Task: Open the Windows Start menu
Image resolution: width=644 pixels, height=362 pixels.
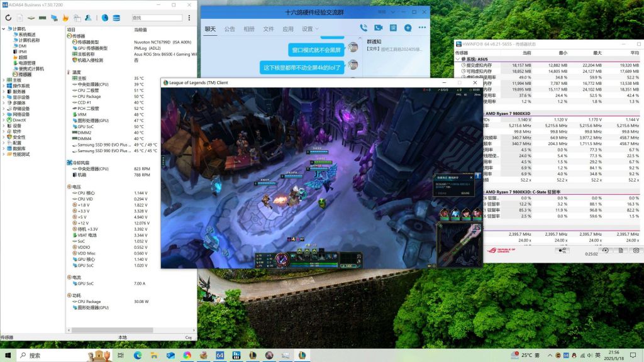Action: [x=7, y=355]
